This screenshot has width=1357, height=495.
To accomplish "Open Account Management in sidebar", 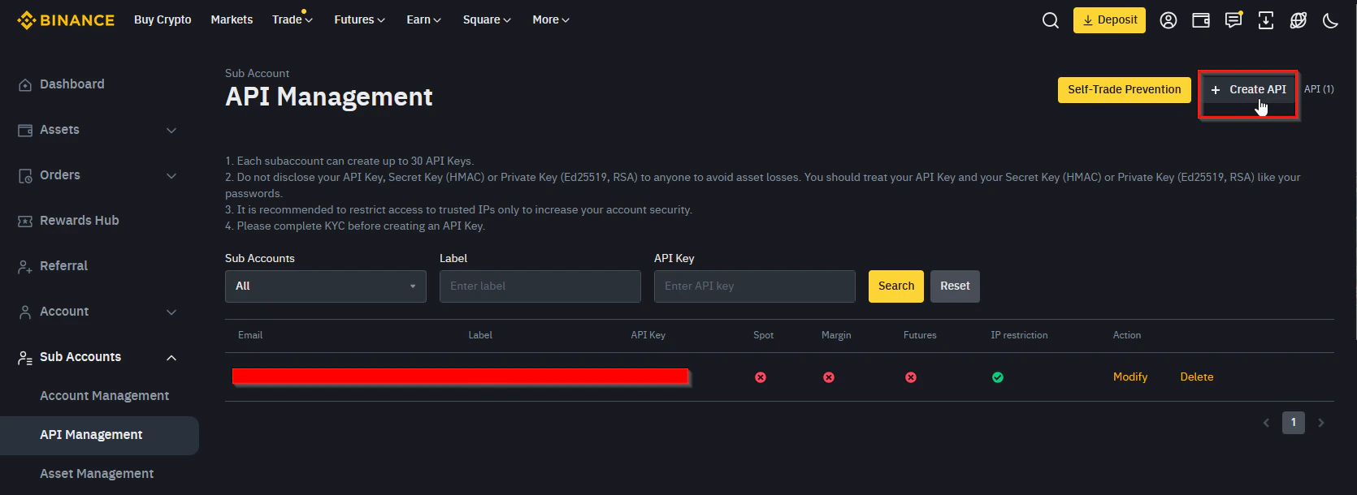I will coord(105,396).
